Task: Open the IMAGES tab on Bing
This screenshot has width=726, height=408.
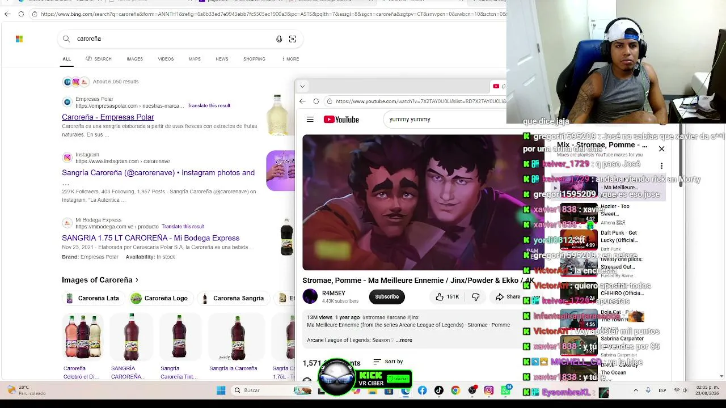Action: (x=134, y=59)
